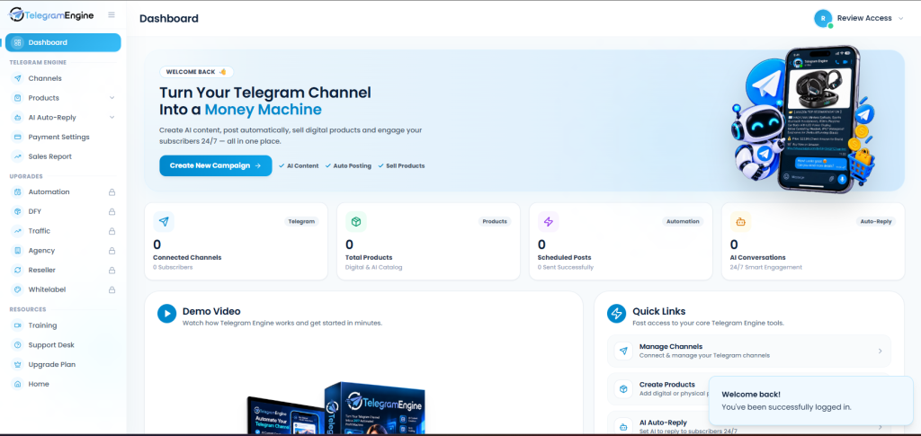Viewport: 921px width, 436px height.
Task: Open Payment Settings
Action: click(63, 137)
